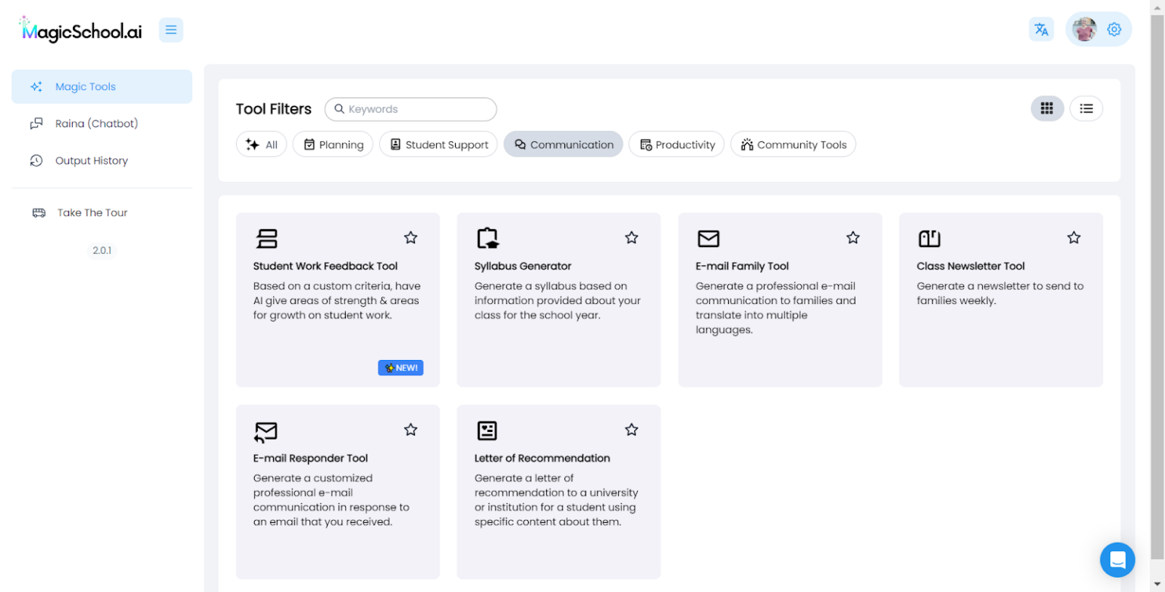Filter by Productivity tools
The width and height of the screenshot is (1165, 592).
point(677,145)
